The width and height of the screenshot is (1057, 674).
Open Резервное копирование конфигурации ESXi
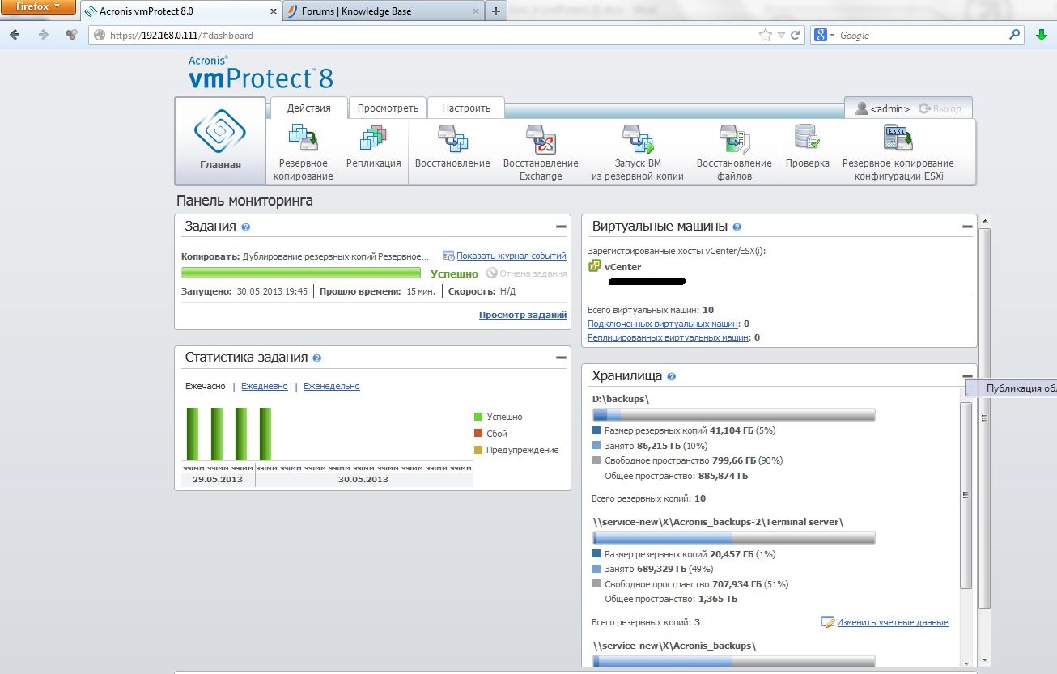pos(898,152)
